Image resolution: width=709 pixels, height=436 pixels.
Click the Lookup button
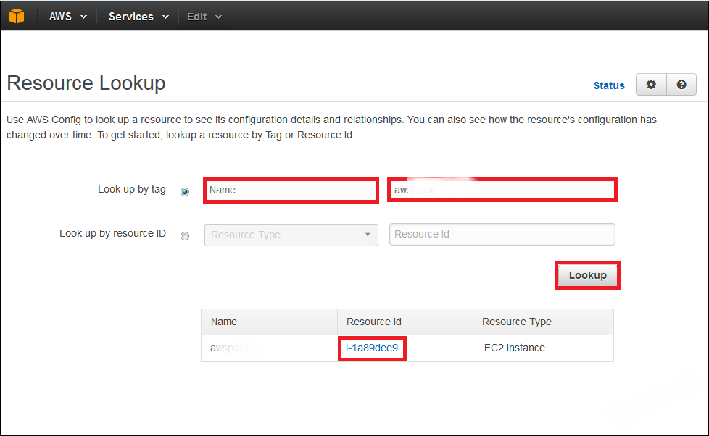tap(587, 275)
